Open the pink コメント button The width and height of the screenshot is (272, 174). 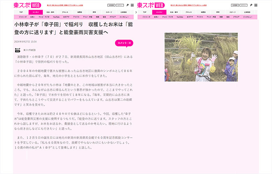(x=124, y=43)
